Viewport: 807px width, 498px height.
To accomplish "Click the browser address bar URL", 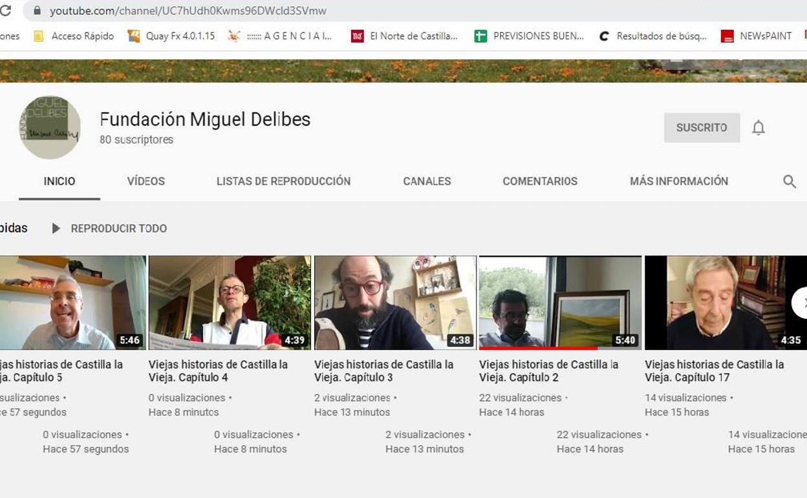I will tap(188, 11).
